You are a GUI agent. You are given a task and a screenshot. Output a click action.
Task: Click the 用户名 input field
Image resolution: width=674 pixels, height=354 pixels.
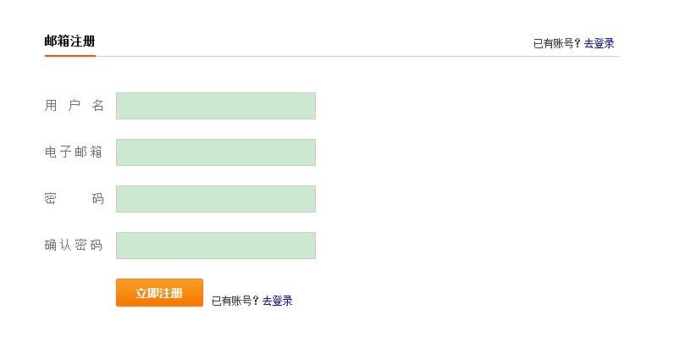215,106
